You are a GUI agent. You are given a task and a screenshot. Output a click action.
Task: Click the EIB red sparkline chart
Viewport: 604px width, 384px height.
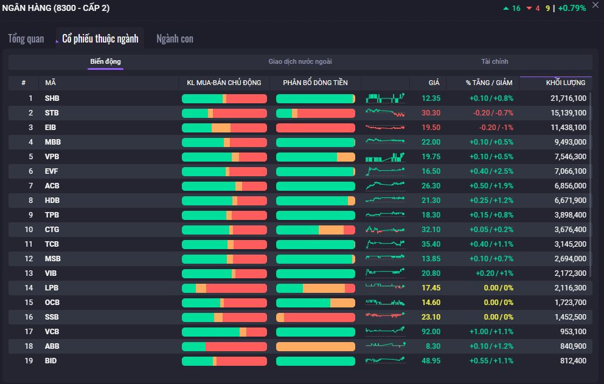[385, 127]
